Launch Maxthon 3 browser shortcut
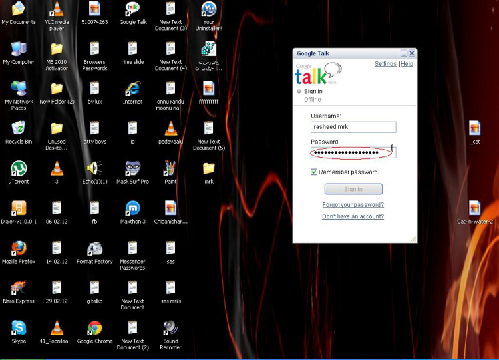The height and width of the screenshot is (360, 499). point(132,208)
